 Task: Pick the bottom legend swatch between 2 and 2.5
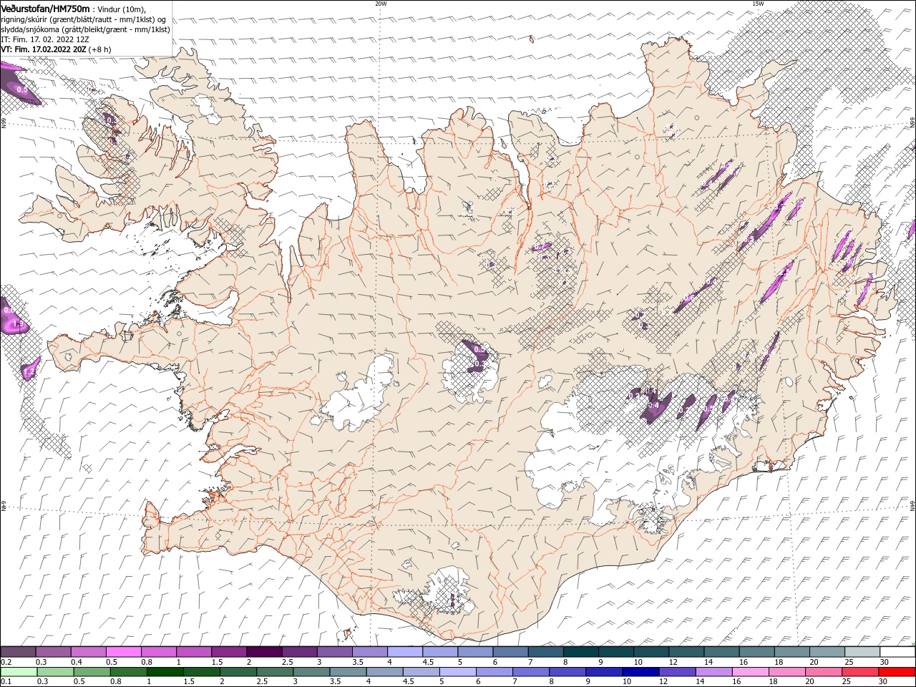(238, 672)
